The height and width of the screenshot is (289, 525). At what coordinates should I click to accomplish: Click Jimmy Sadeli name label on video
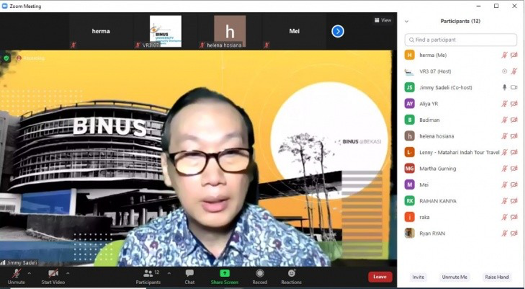pos(22,263)
